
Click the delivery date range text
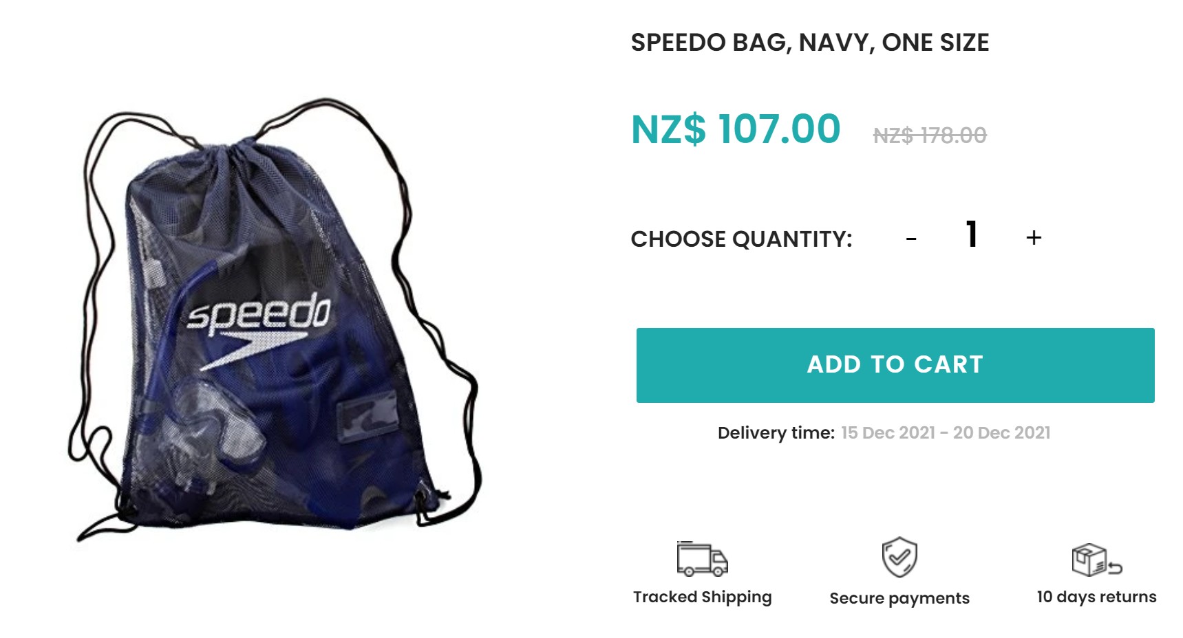(x=946, y=433)
